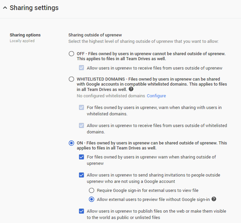Viewport: 241px width, 223px height.
Task: Select the OFF sharing radio option
Action: 71,54
